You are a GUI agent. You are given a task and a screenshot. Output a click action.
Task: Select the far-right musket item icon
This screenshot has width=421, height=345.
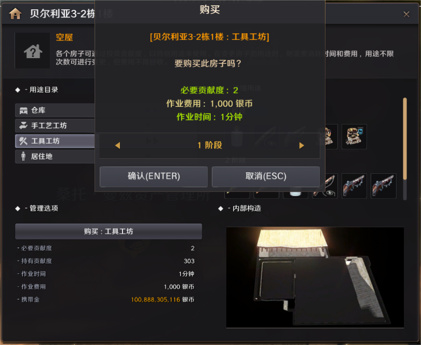pos(384,186)
